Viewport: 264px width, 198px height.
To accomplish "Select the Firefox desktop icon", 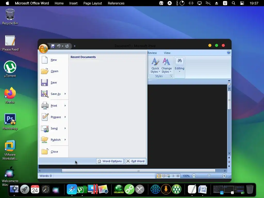I will coord(10,95).
